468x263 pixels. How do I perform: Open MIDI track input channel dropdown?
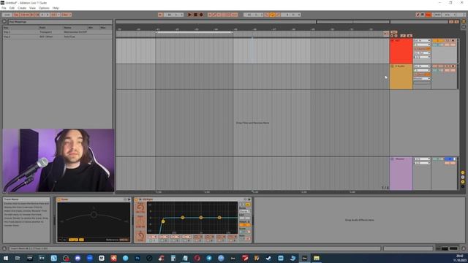422,45
